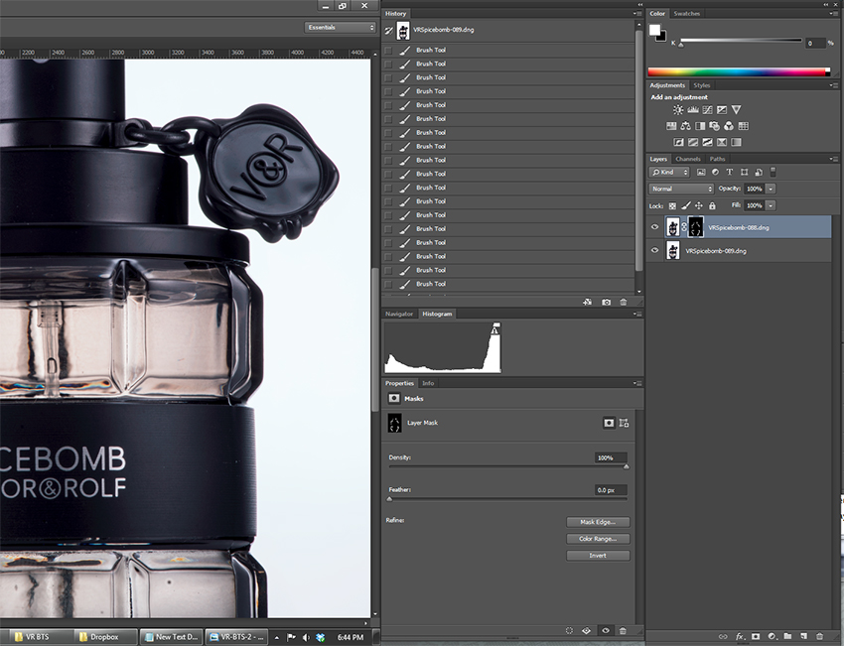Switch to the Styles tab

pos(701,85)
